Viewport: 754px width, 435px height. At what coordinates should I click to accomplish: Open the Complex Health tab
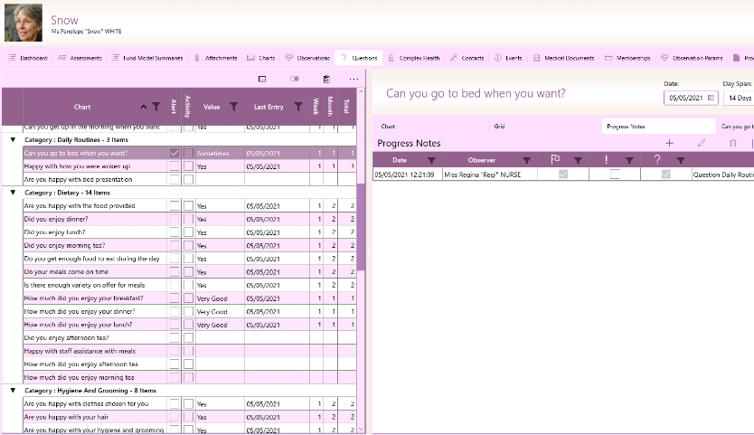414,58
